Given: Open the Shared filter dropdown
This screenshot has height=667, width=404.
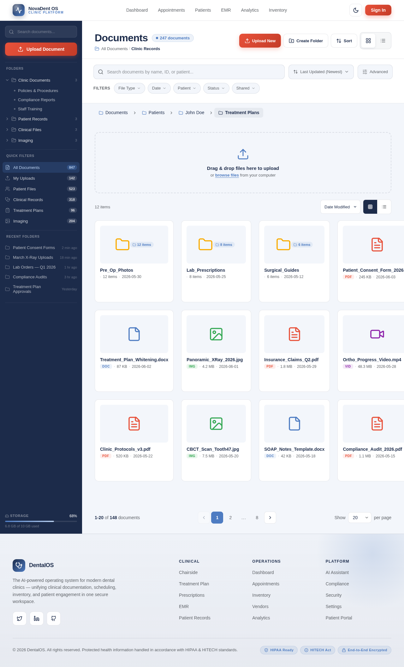Looking at the screenshot, I should [x=246, y=88].
